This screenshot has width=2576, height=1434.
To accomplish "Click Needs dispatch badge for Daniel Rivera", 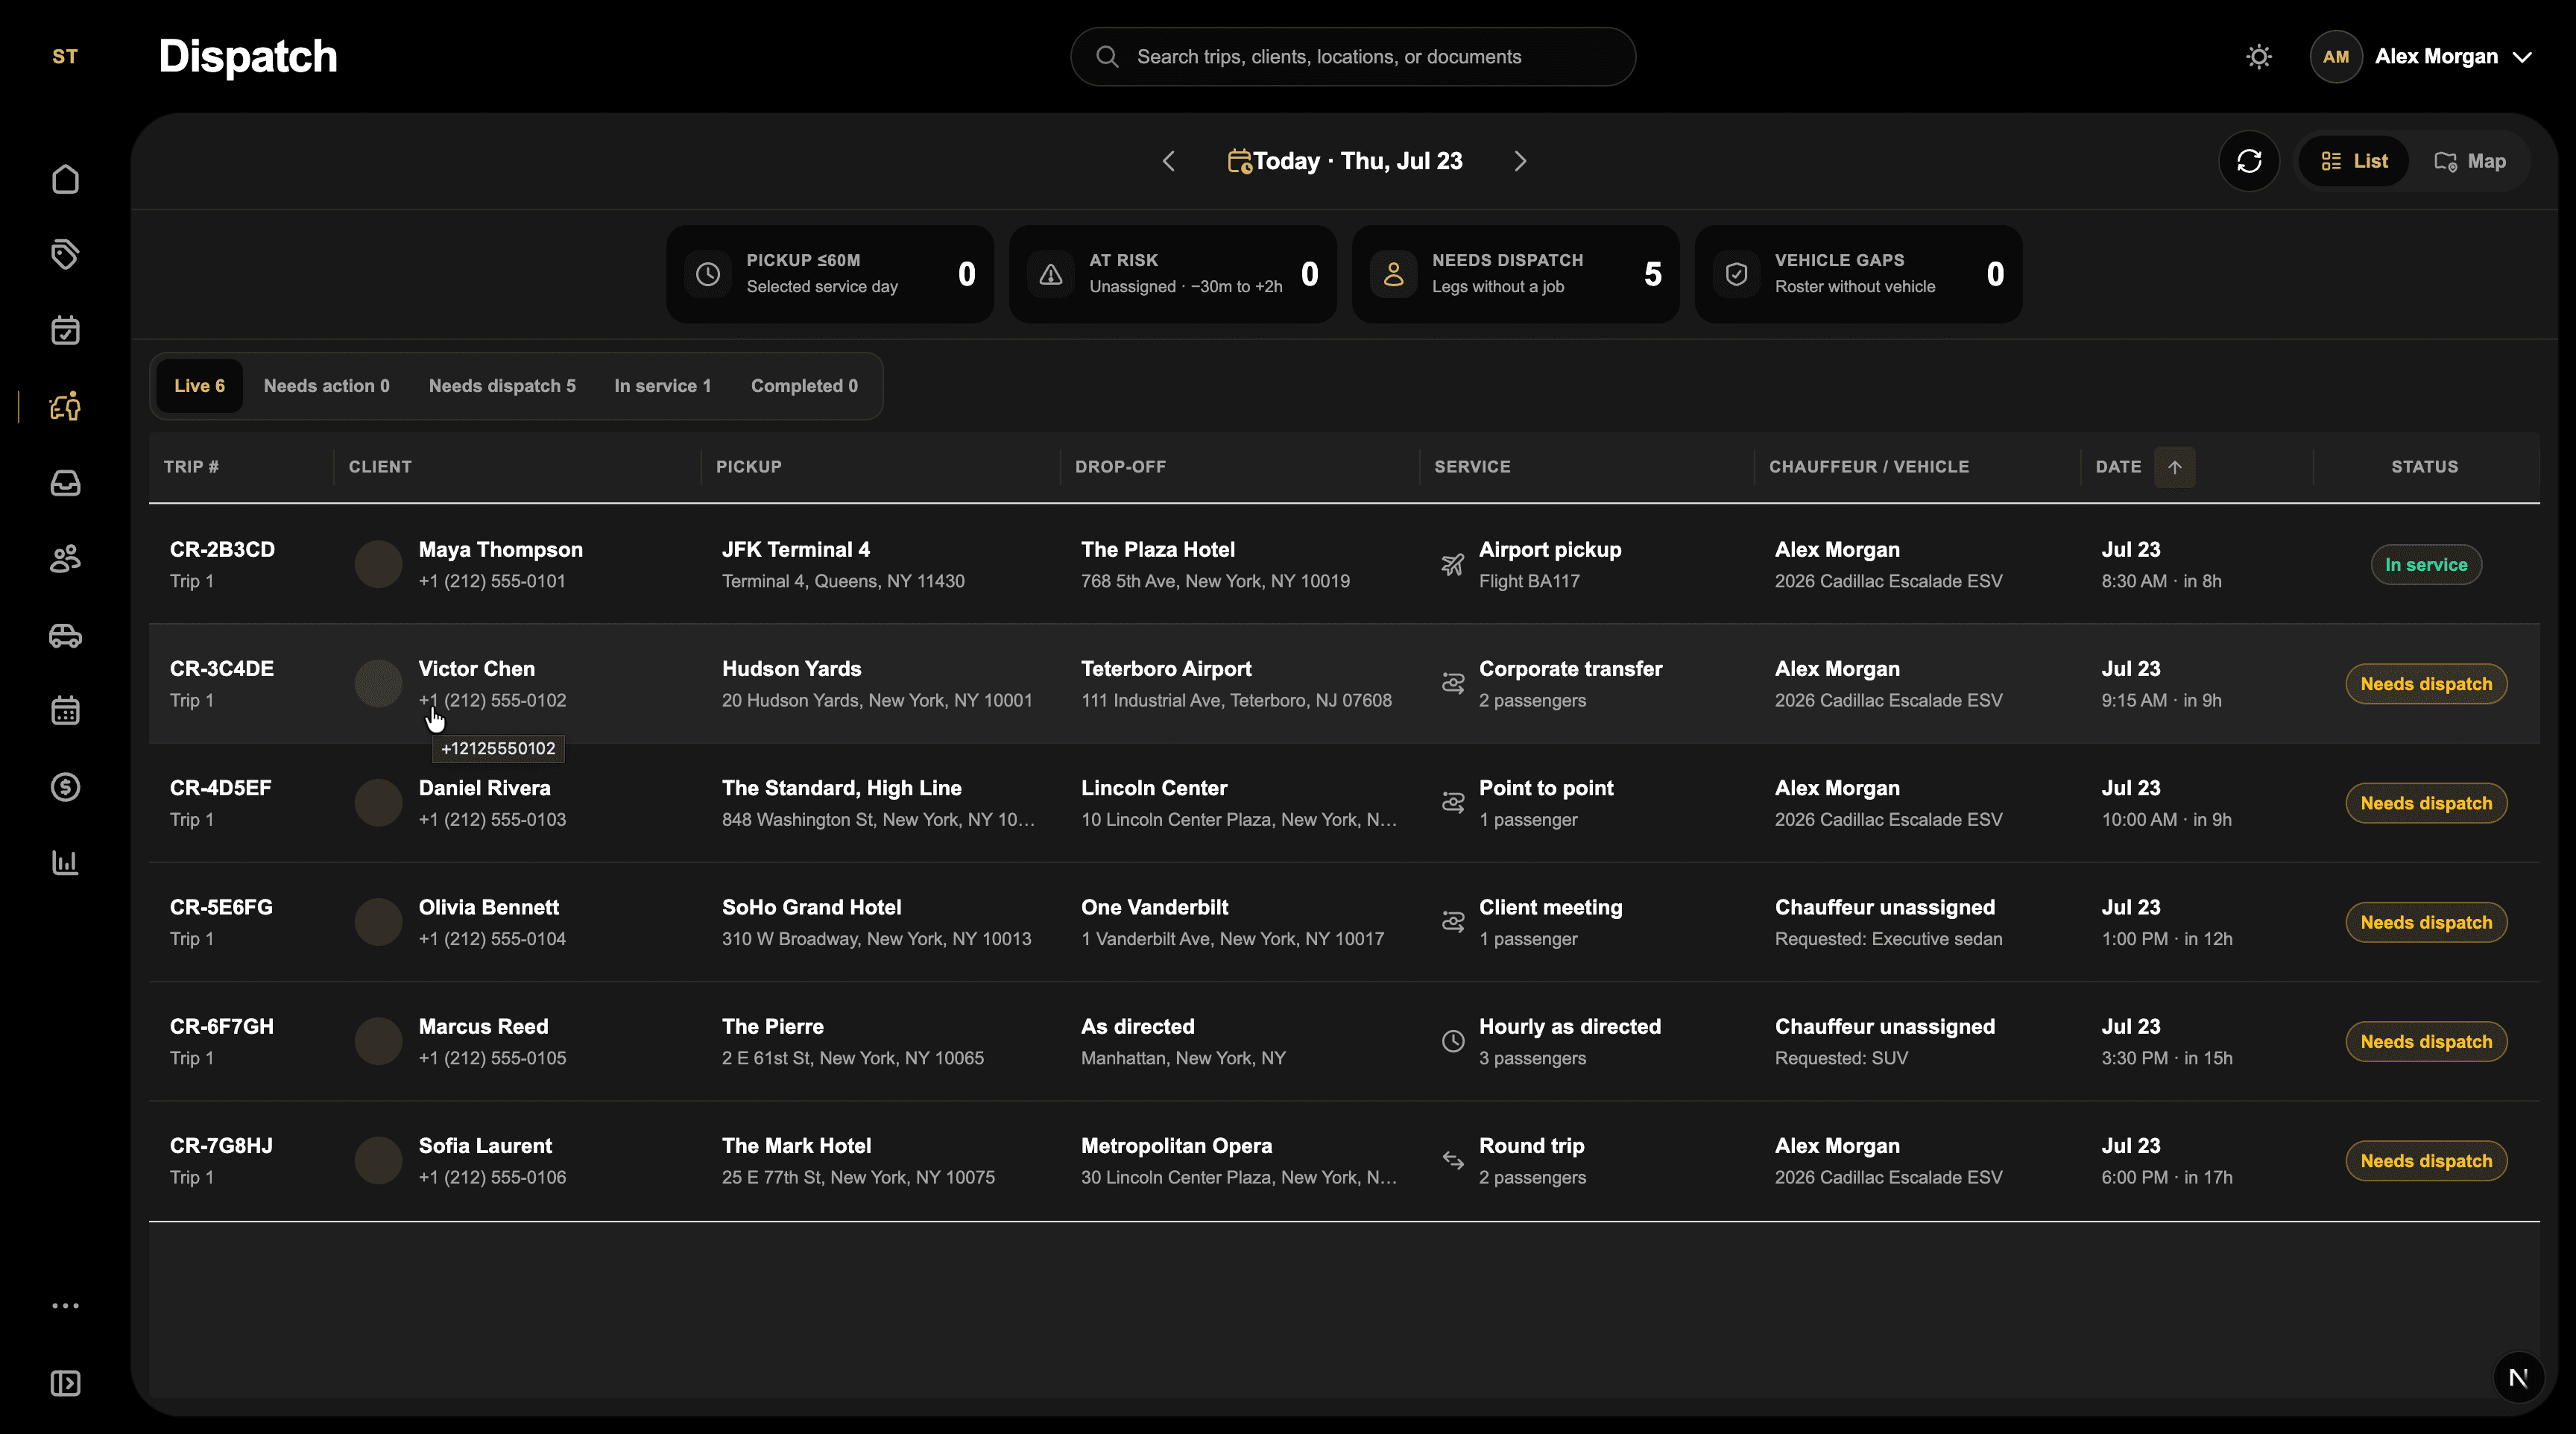I will pyautogui.click(x=2426, y=803).
